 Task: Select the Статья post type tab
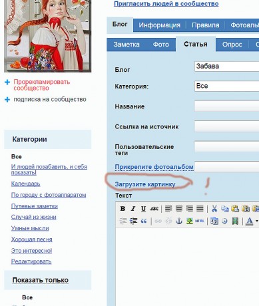(196, 44)
